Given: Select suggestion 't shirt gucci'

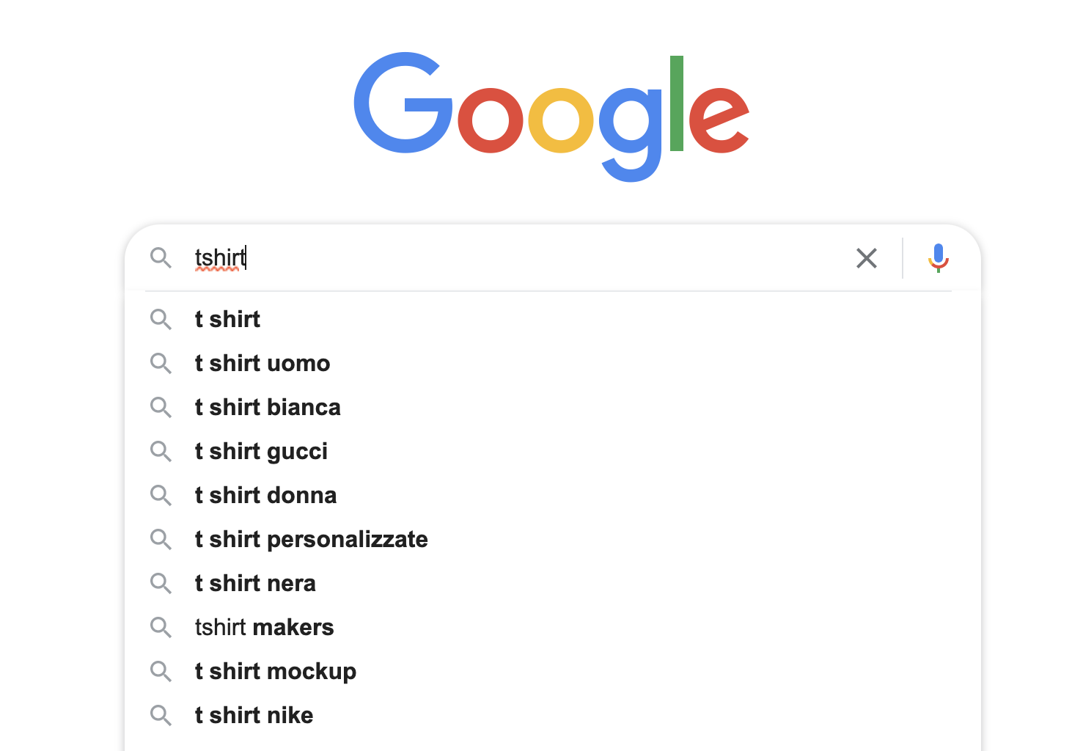Looking at the screenshot, I should pos(261,452).
